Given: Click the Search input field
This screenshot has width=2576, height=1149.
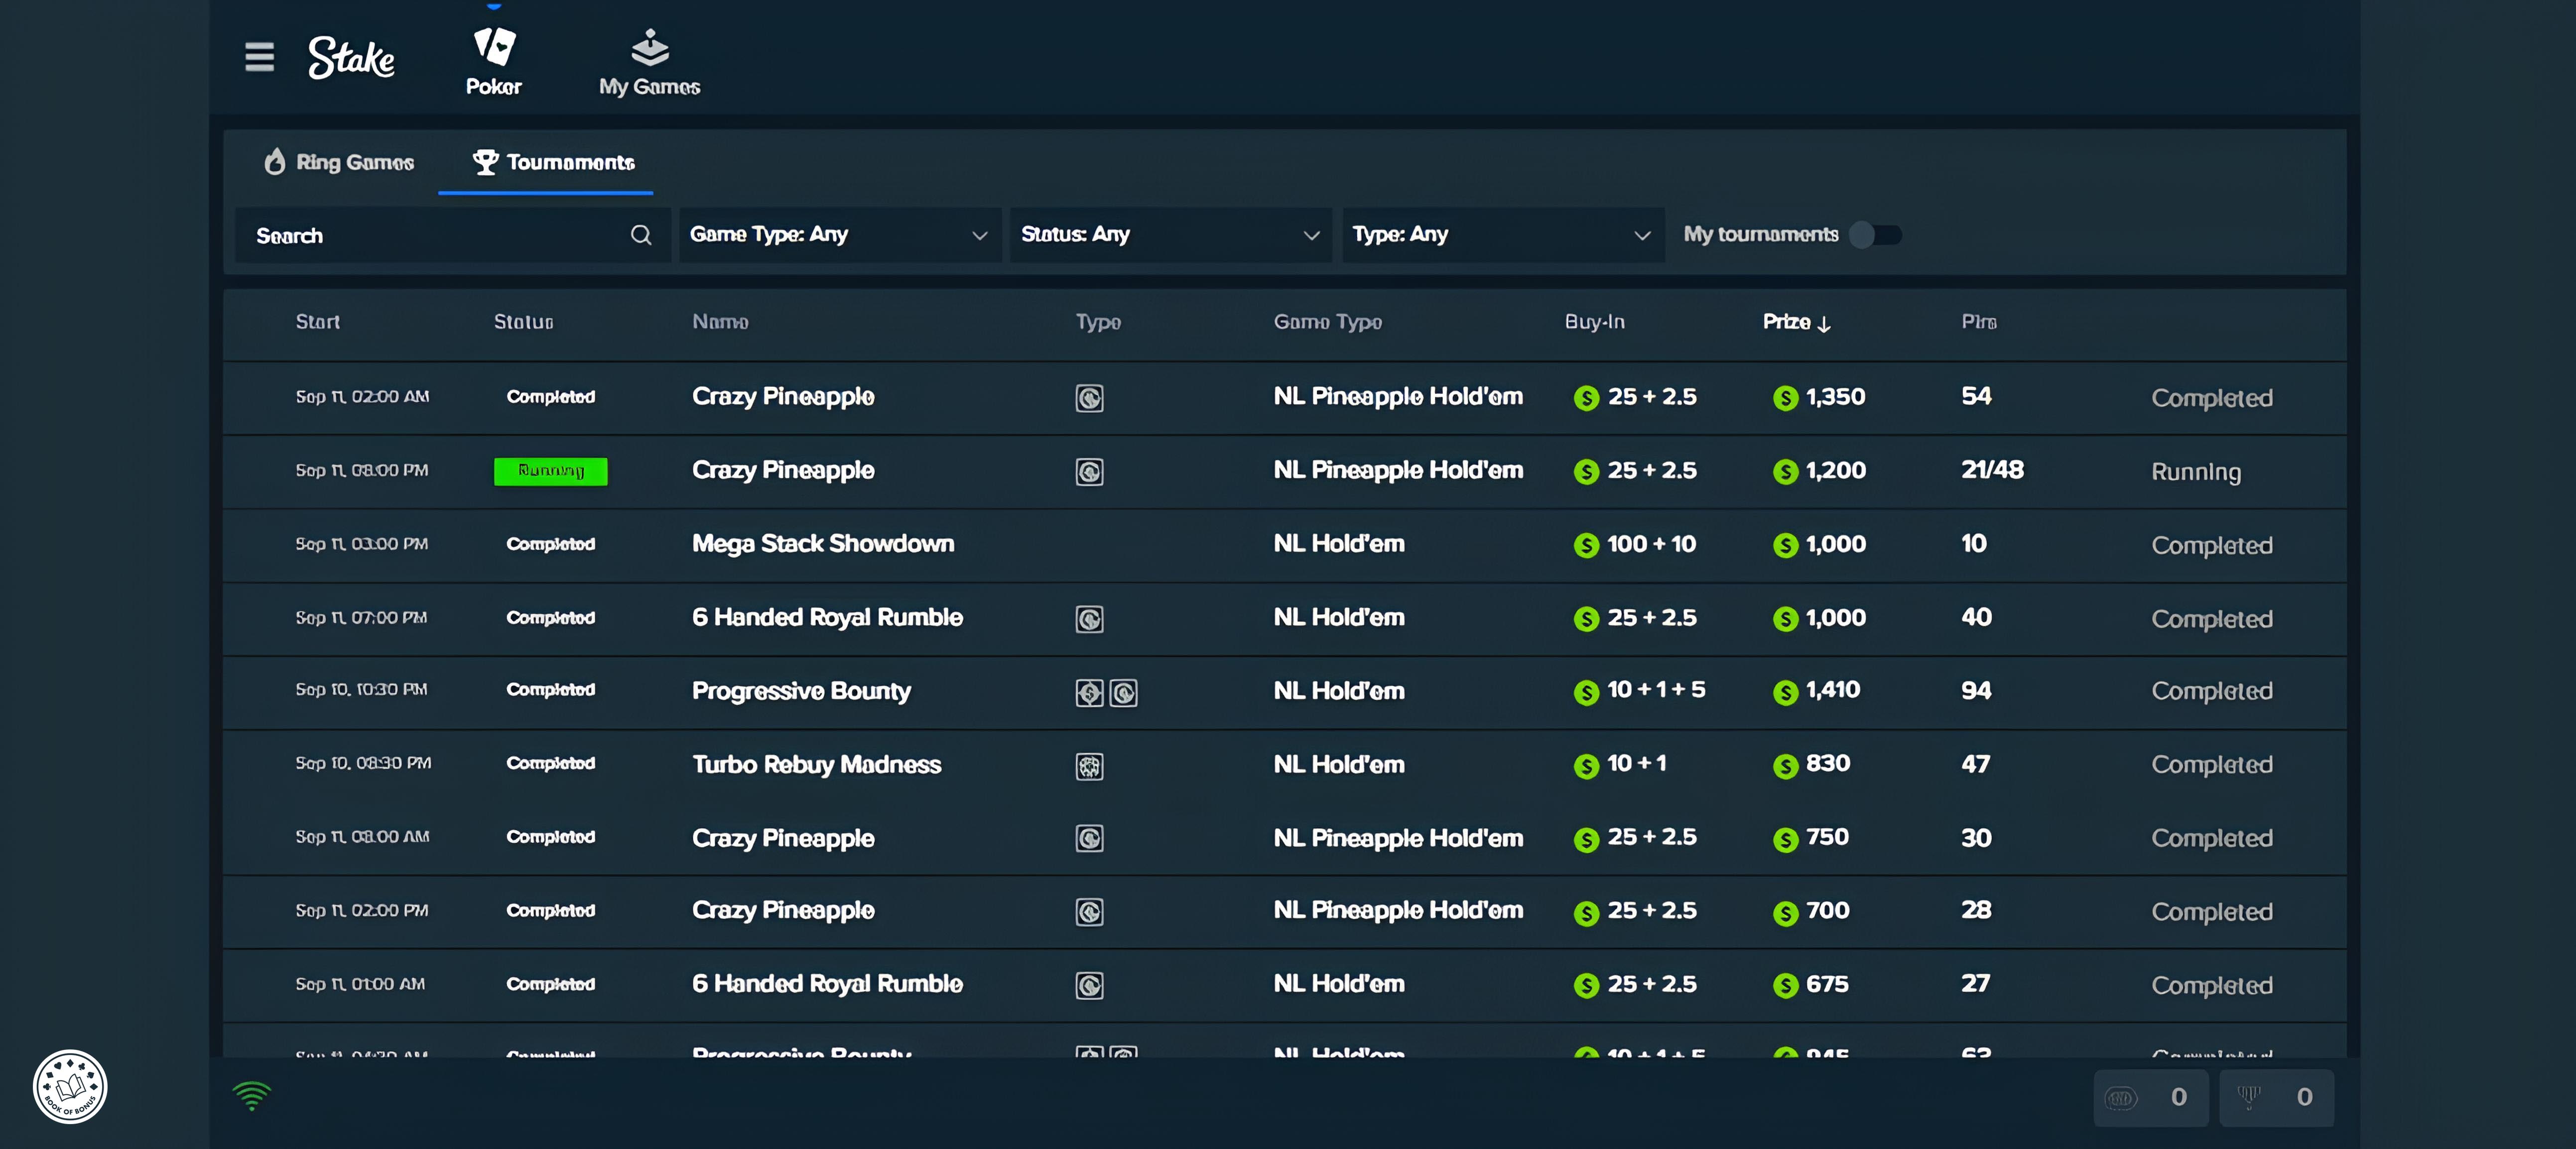Looking at the screenshot, I should 453,235.
